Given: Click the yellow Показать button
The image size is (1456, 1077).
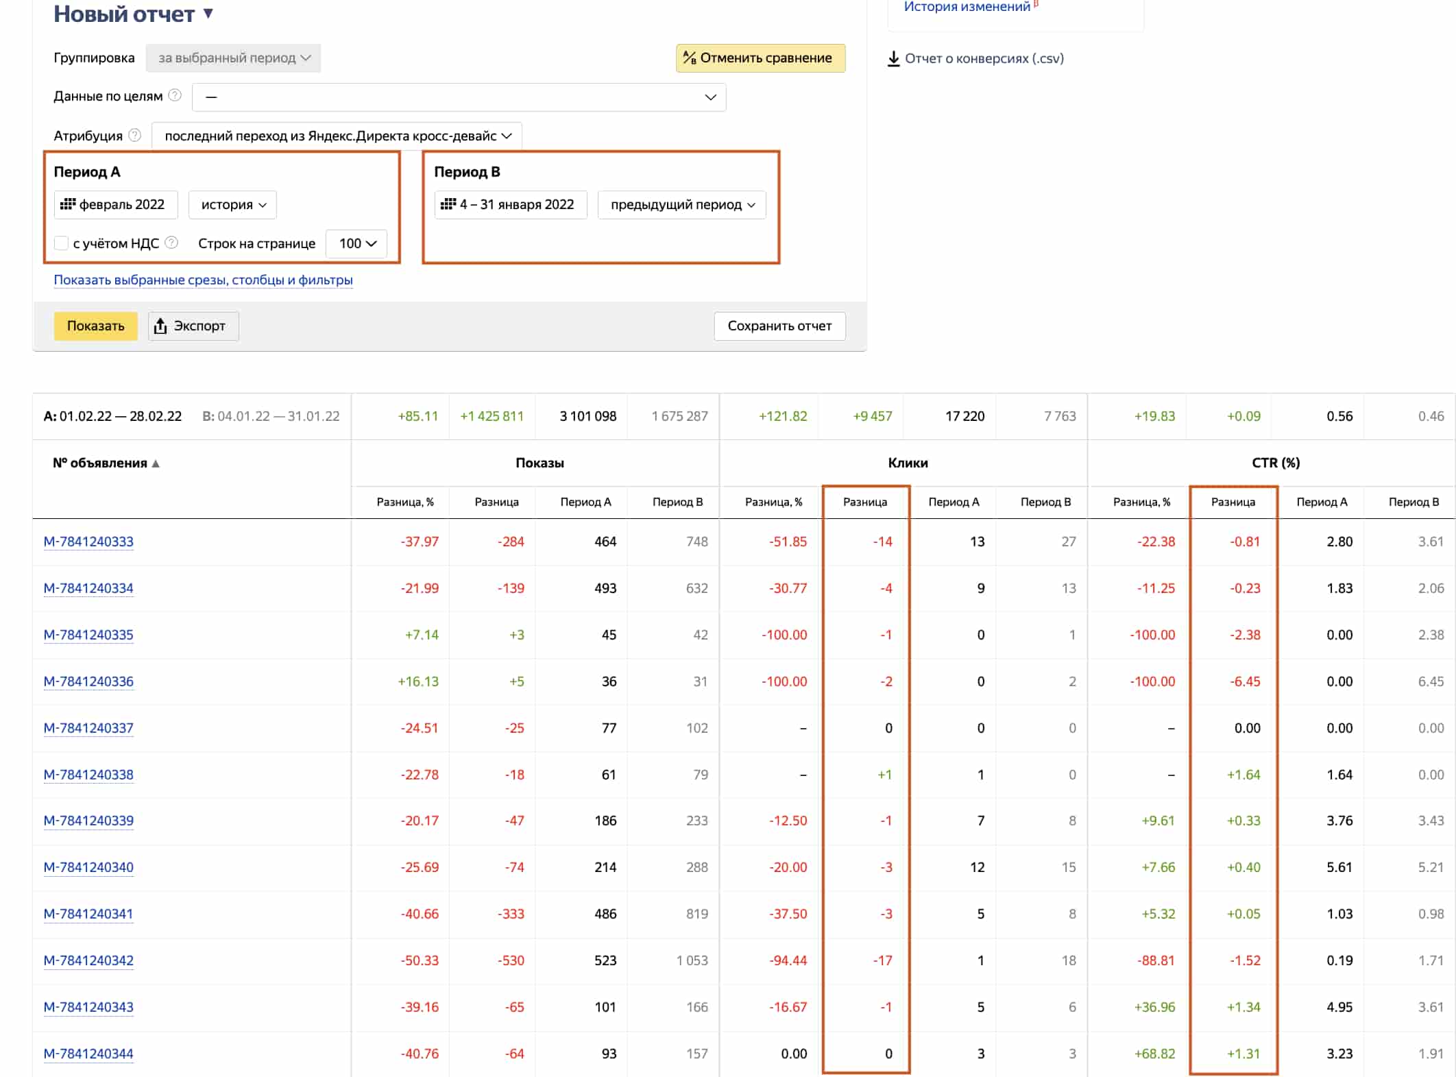Looking at the screenshot, I should (x=96, y=326).
